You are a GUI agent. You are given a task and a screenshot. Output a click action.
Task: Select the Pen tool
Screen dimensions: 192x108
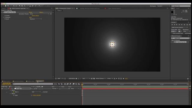[x=22, y=6]
